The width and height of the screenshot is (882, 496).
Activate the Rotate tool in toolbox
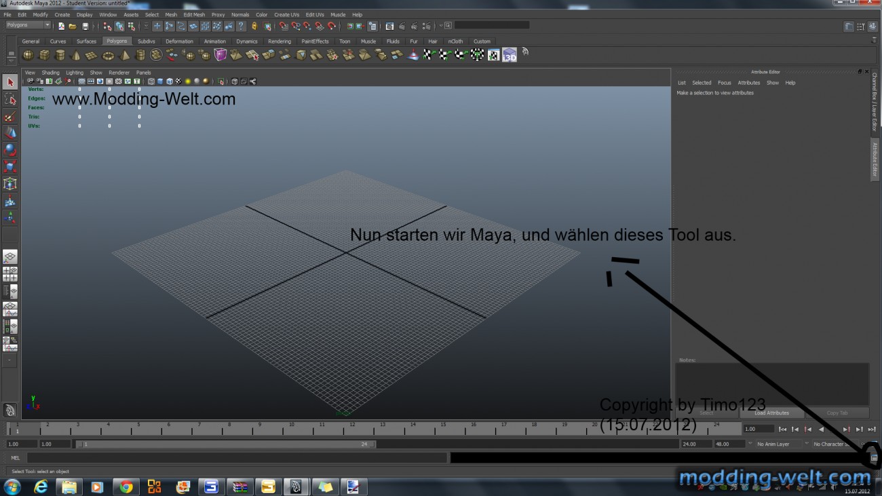pyautogui.click(x=9, y=150)
